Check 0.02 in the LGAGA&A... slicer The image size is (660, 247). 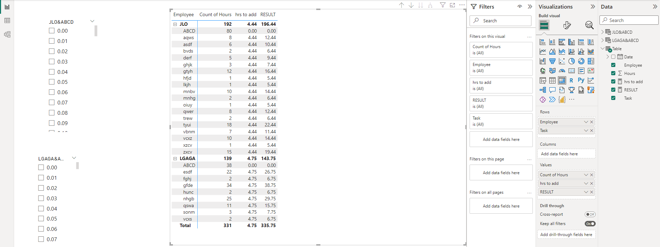[x=41, y=188]
